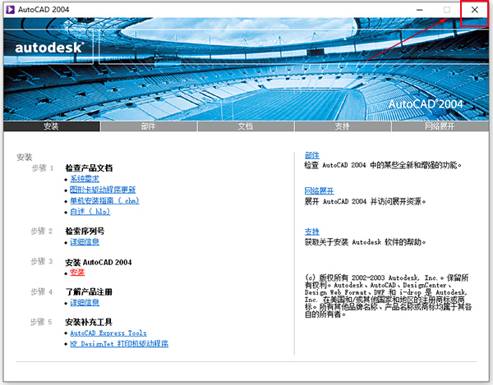Open the 自述 (.hlp) link
The image size is (493, 385).
click(90, 212)
